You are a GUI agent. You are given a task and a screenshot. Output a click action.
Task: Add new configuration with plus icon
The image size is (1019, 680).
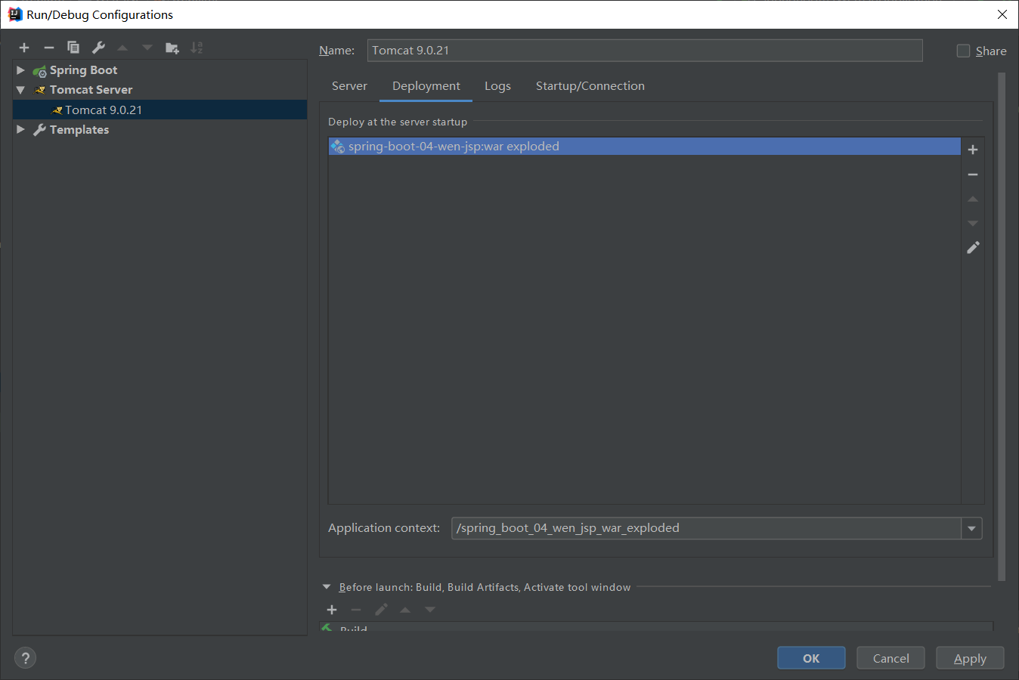coord(24,48)
